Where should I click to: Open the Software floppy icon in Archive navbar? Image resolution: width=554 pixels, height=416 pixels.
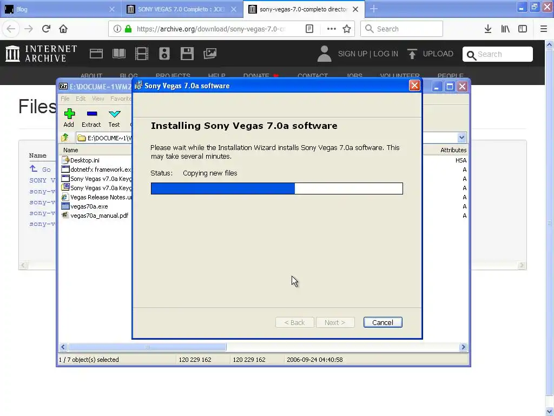pyautogui.click(x=187, y=54)
